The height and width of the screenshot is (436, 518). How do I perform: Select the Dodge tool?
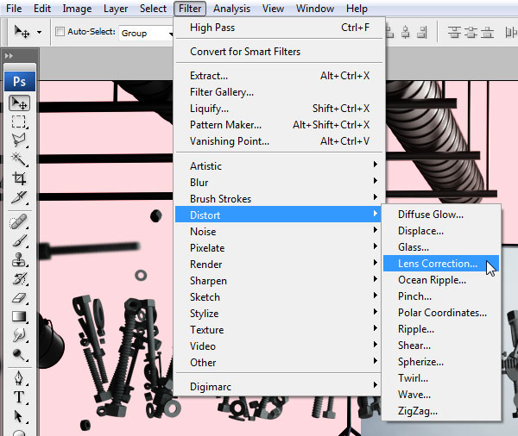(20, 354)
